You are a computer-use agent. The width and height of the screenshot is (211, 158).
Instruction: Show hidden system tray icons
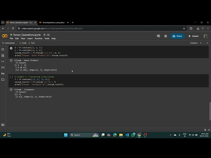171,135
